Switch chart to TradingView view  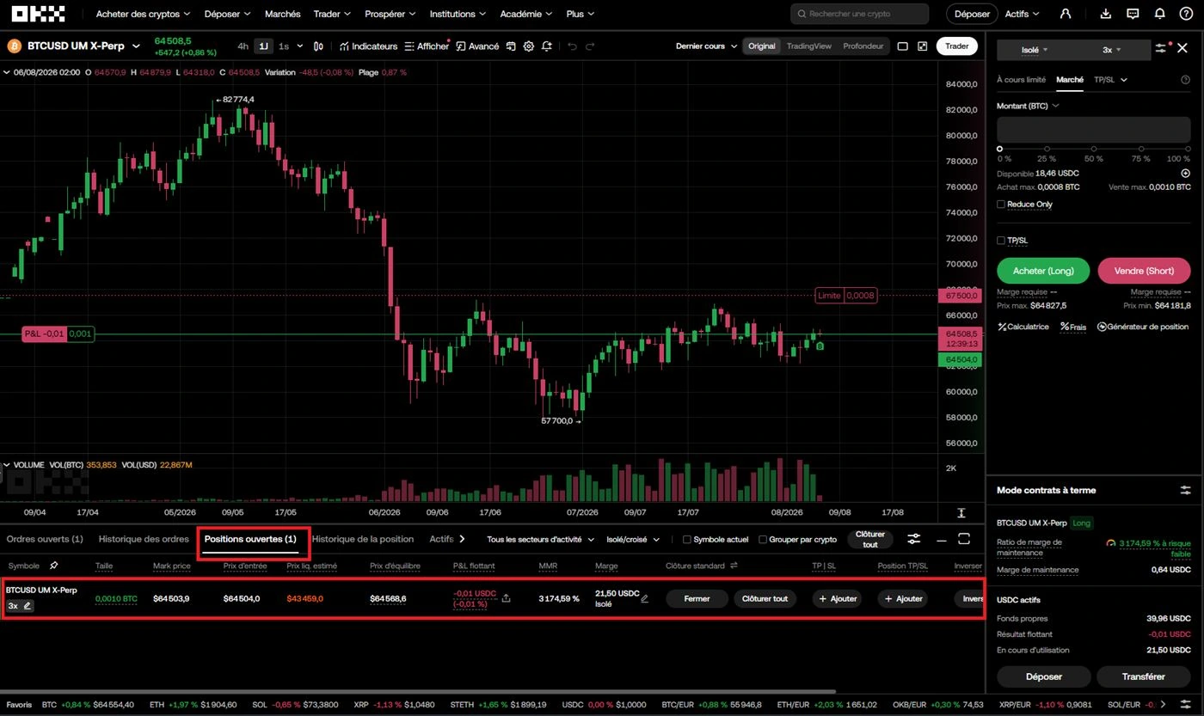[808, 46]
